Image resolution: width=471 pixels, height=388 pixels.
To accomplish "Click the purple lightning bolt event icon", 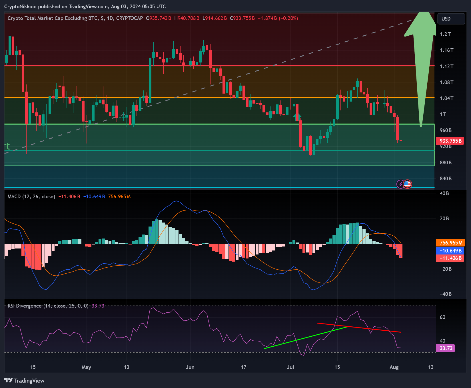I will pyautogui.click(x=401, y=184).
